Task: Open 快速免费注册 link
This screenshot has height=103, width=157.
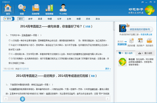Action: [146, 34]
